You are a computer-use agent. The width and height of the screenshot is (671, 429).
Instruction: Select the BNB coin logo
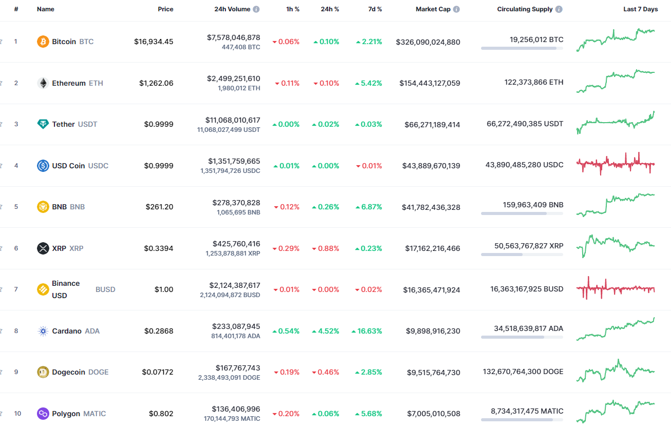click(x=44, y=206)
